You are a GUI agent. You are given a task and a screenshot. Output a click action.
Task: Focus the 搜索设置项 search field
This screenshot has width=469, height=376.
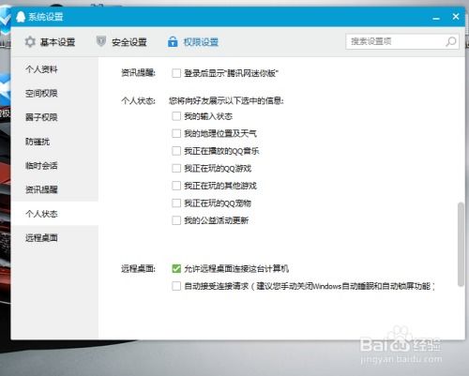pyautogui.click(x=402, y=41)
